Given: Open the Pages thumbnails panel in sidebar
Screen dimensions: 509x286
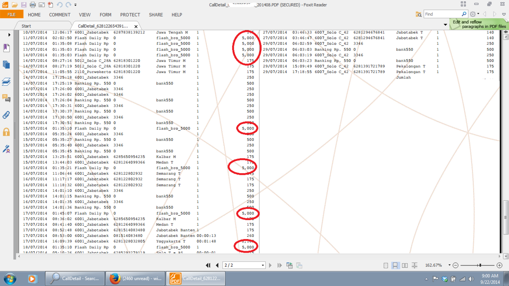Looking at the screenshot, I should point(6,64).
